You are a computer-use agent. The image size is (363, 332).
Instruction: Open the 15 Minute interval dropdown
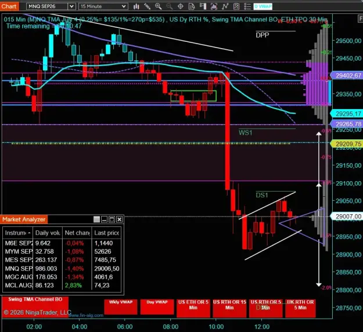coord(103,6)
